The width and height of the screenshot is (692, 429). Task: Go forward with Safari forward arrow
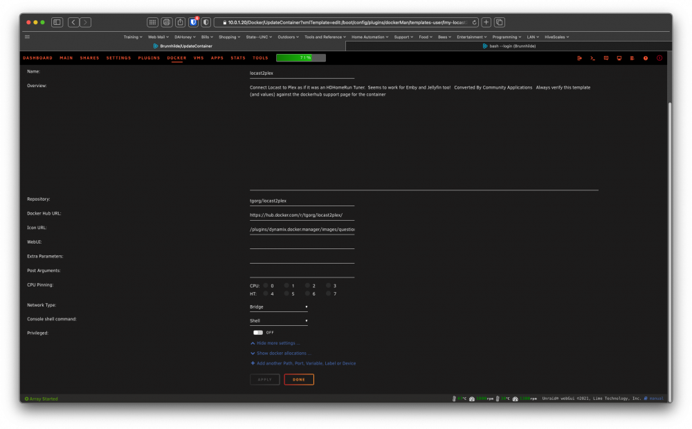86,22
